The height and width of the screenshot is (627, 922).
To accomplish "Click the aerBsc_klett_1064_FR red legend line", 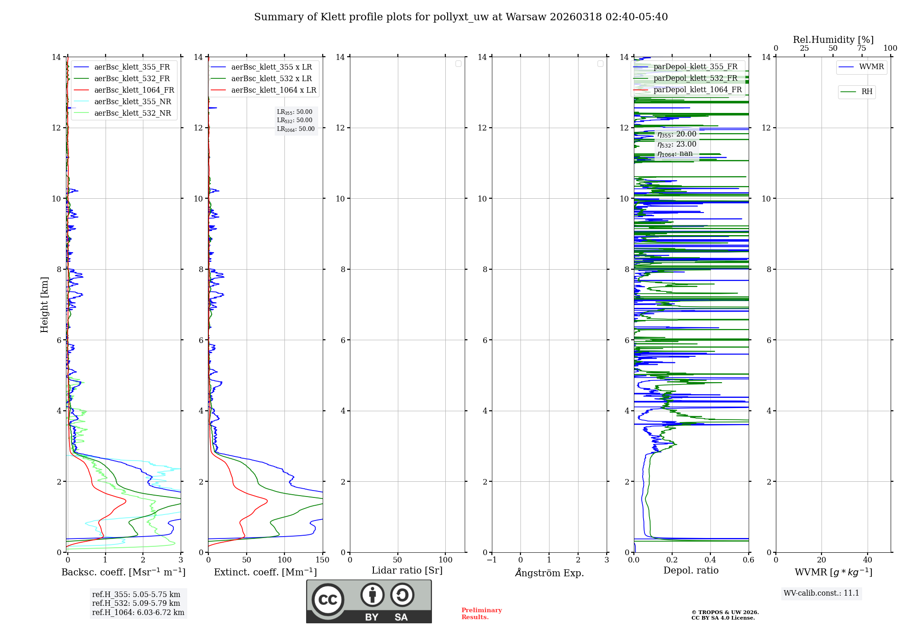I will coord(81,90).
